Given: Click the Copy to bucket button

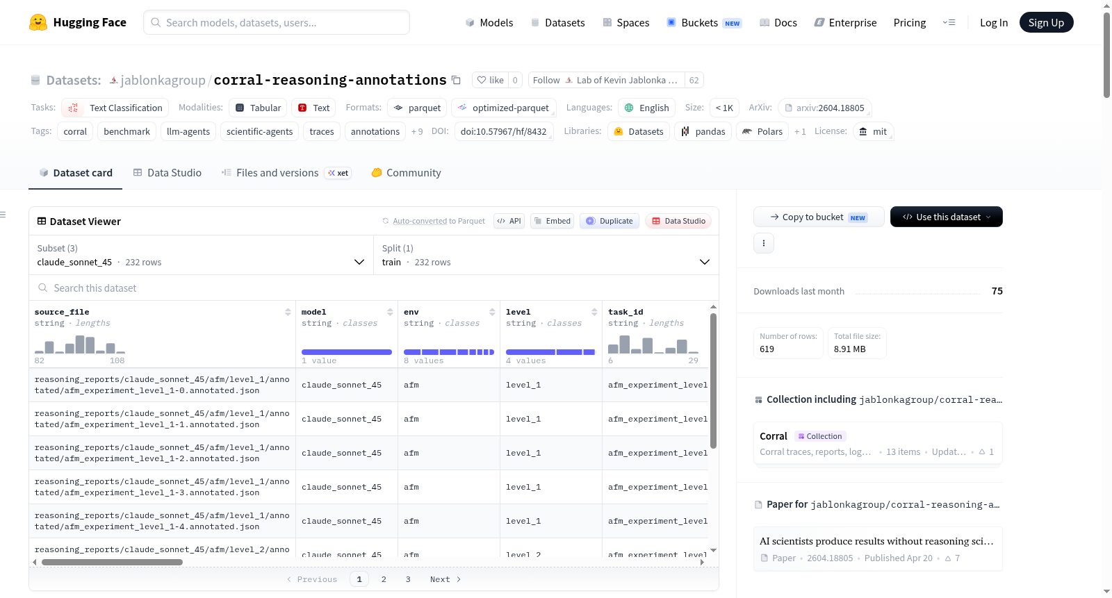Looking at the screenshot, I should coord(819,217).
